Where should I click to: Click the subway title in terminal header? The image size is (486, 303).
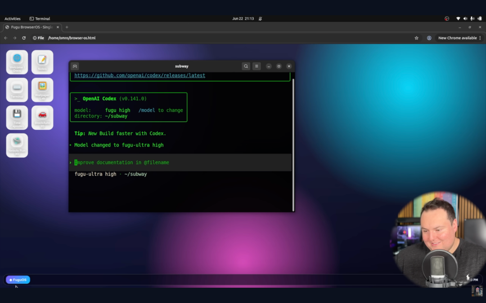pos(182,66)
